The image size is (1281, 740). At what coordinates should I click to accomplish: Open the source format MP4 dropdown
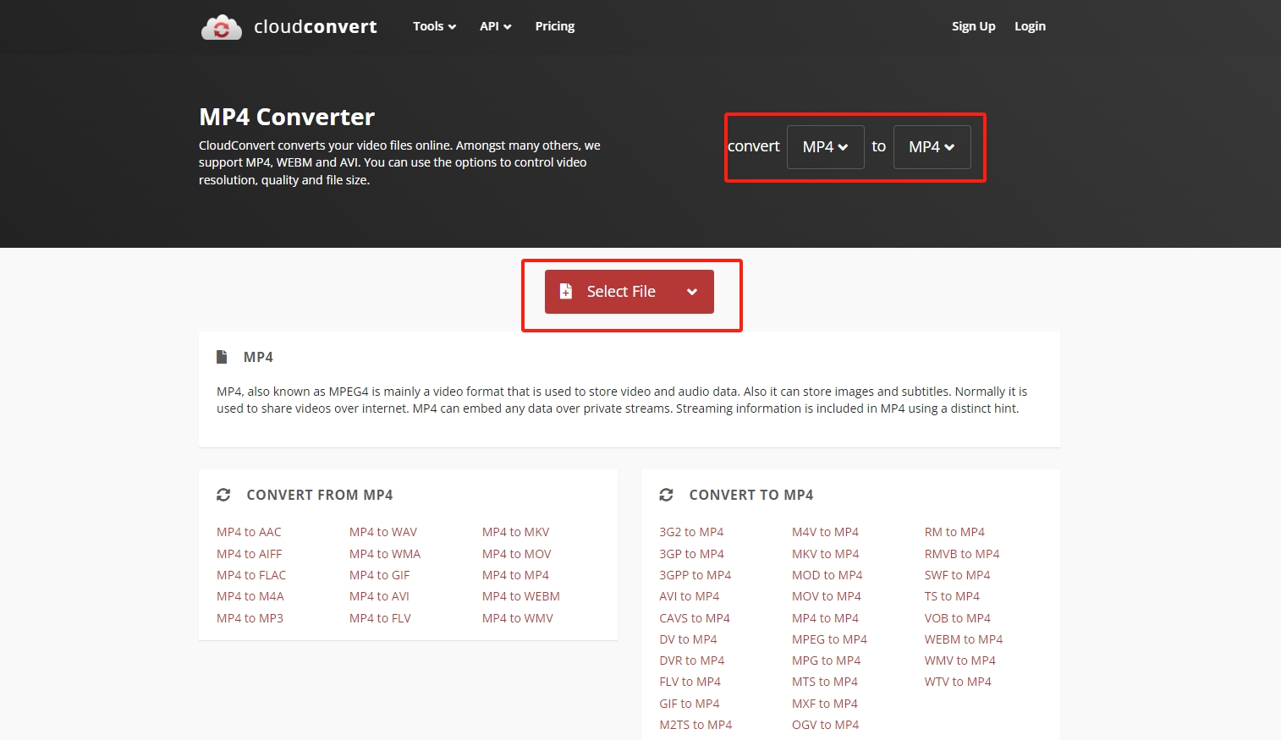point(825,147)
